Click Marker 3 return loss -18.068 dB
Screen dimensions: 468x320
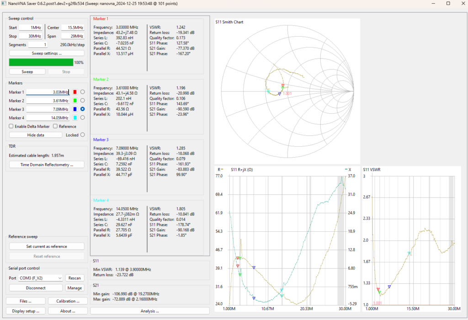coord(186,154)
